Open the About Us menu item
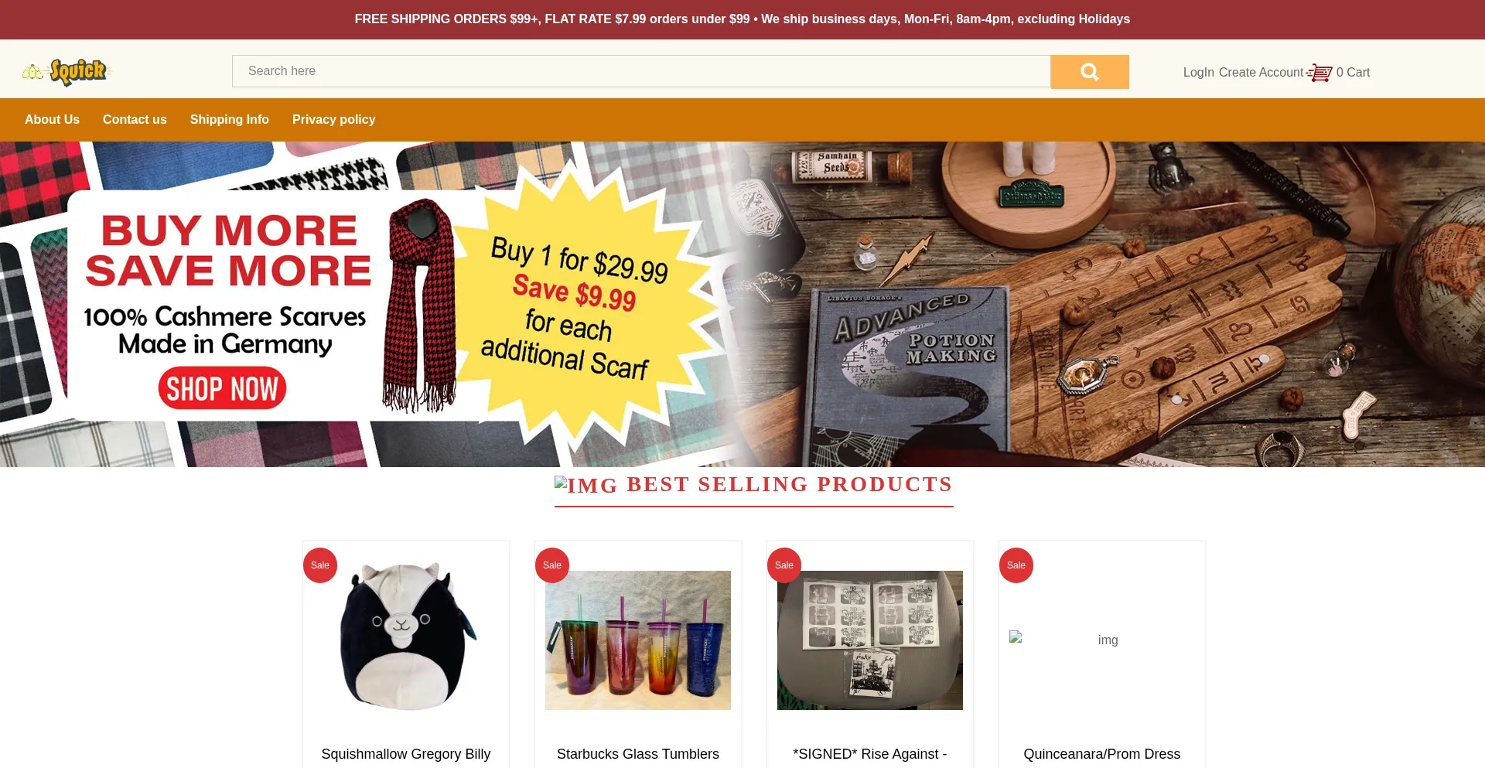The image size is (1485, 768). (x=52, y=120)
